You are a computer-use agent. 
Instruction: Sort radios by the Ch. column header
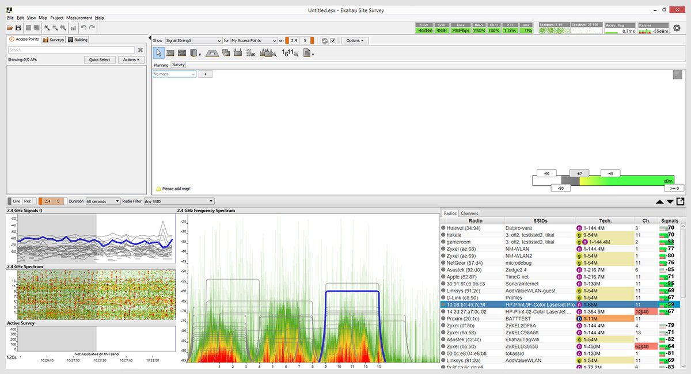(646, 221)
